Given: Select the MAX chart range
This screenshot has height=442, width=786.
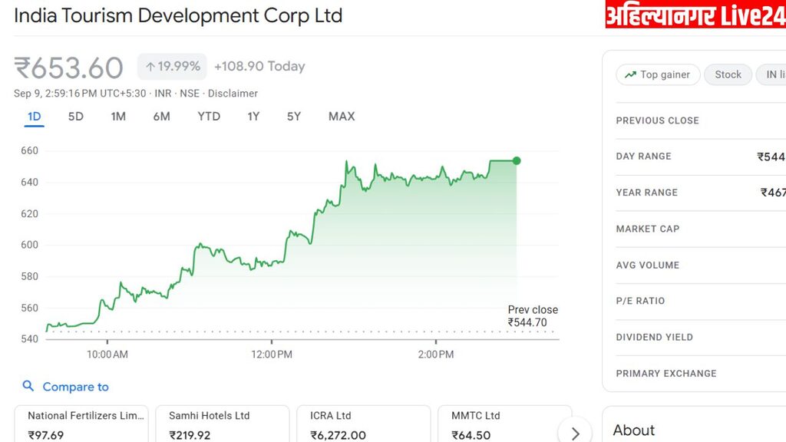Looking at the screenshot, I should click(342, 117).
